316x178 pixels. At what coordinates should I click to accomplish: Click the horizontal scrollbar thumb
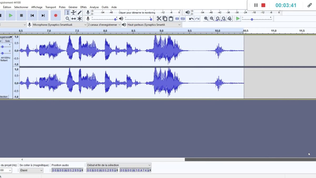(x=250, y=159)
